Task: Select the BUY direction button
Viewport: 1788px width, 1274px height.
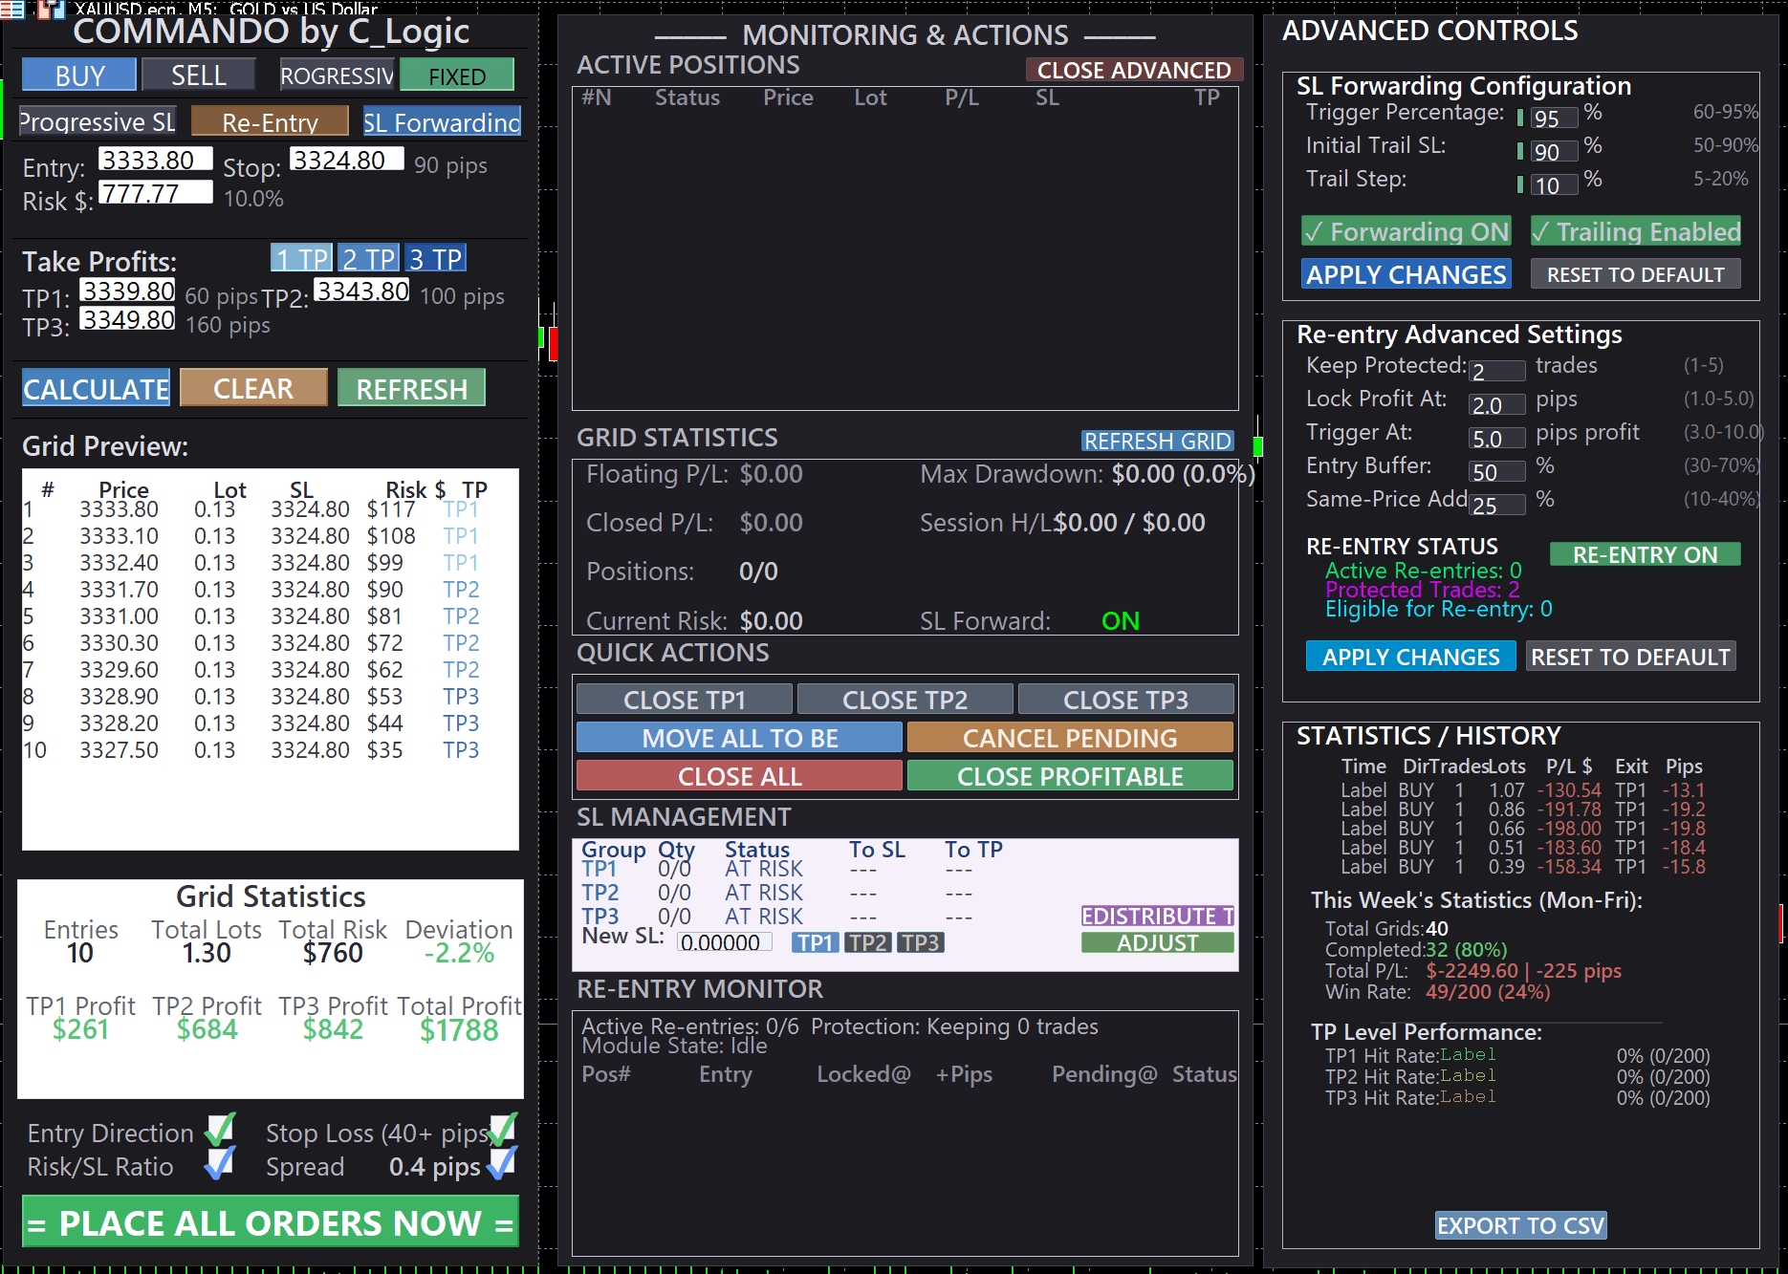Action: (80, 76)
